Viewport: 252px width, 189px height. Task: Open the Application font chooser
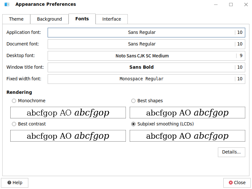coord(146,32)
